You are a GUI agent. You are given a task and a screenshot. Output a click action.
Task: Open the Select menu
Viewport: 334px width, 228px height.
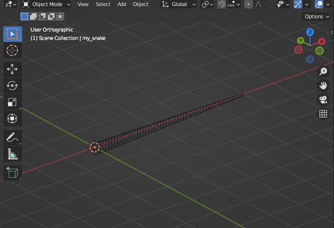point(103,4)
